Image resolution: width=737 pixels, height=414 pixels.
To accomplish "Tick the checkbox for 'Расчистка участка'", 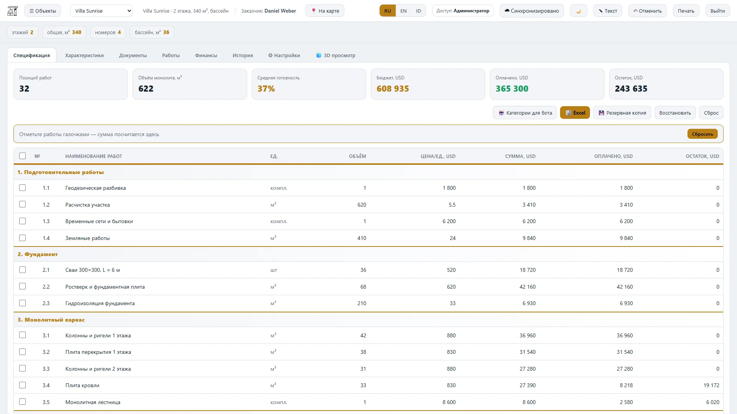I will tap(23, 204).
